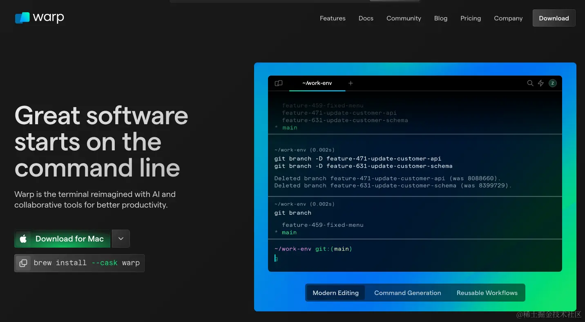Screen dimensions: 585x322
Task: Click the 'feature-471-update-customer-api' branch listing
Action: (x=339, y=113)
